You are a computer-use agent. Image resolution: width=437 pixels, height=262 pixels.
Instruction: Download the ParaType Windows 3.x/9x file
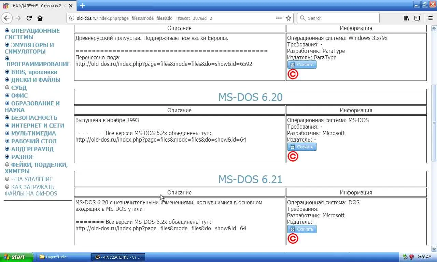pyautogui.click(x=302, y=64)
